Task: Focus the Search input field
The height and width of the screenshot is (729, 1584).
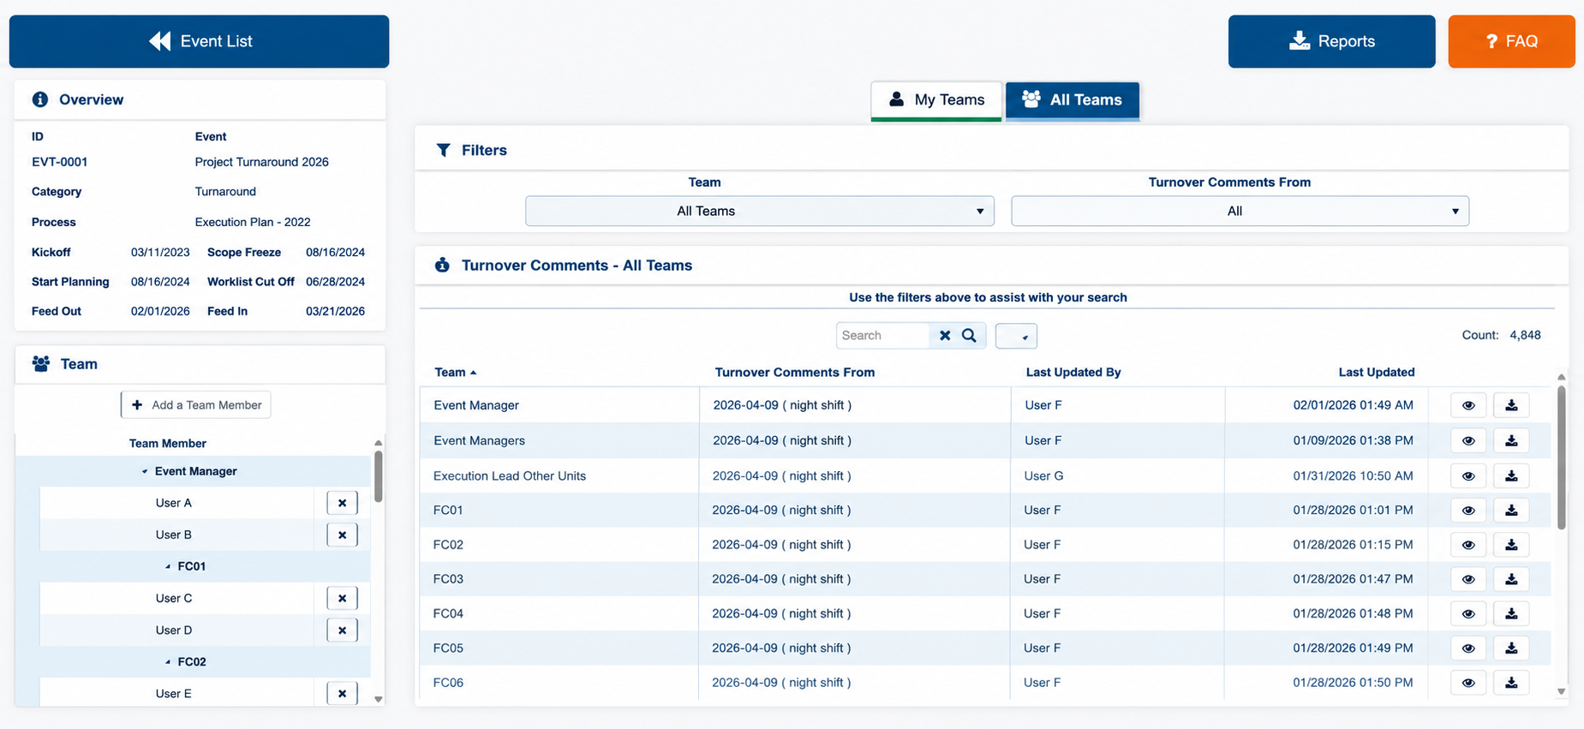Action: pos(882,336)
